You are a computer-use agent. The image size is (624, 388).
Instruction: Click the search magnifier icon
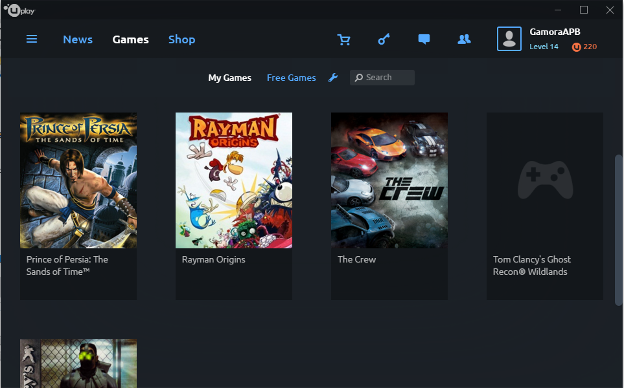click(359, 78)
